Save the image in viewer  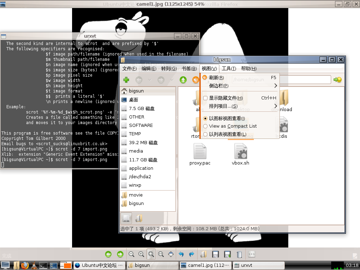click(x=216, y=254)
